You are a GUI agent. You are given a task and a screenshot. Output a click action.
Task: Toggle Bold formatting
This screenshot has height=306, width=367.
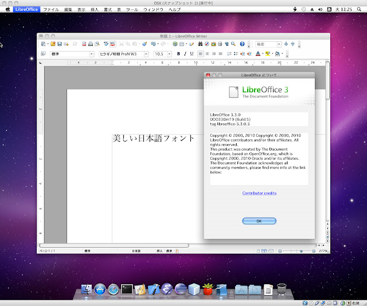point(178,54)
